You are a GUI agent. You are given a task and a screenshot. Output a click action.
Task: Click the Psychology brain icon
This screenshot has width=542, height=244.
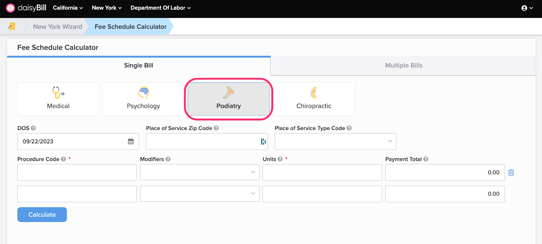(x=144, y=93)
